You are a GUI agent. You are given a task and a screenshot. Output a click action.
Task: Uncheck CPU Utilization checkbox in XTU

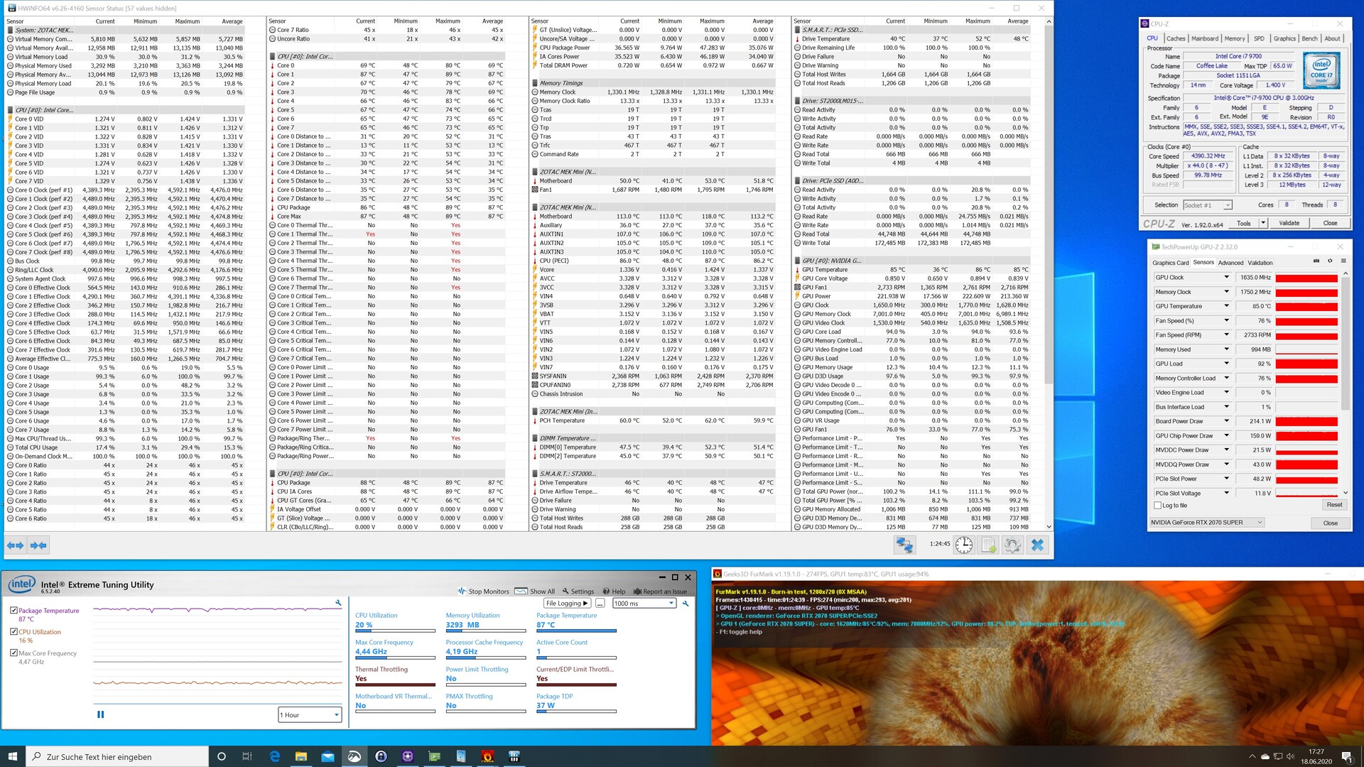pos(13,631)
